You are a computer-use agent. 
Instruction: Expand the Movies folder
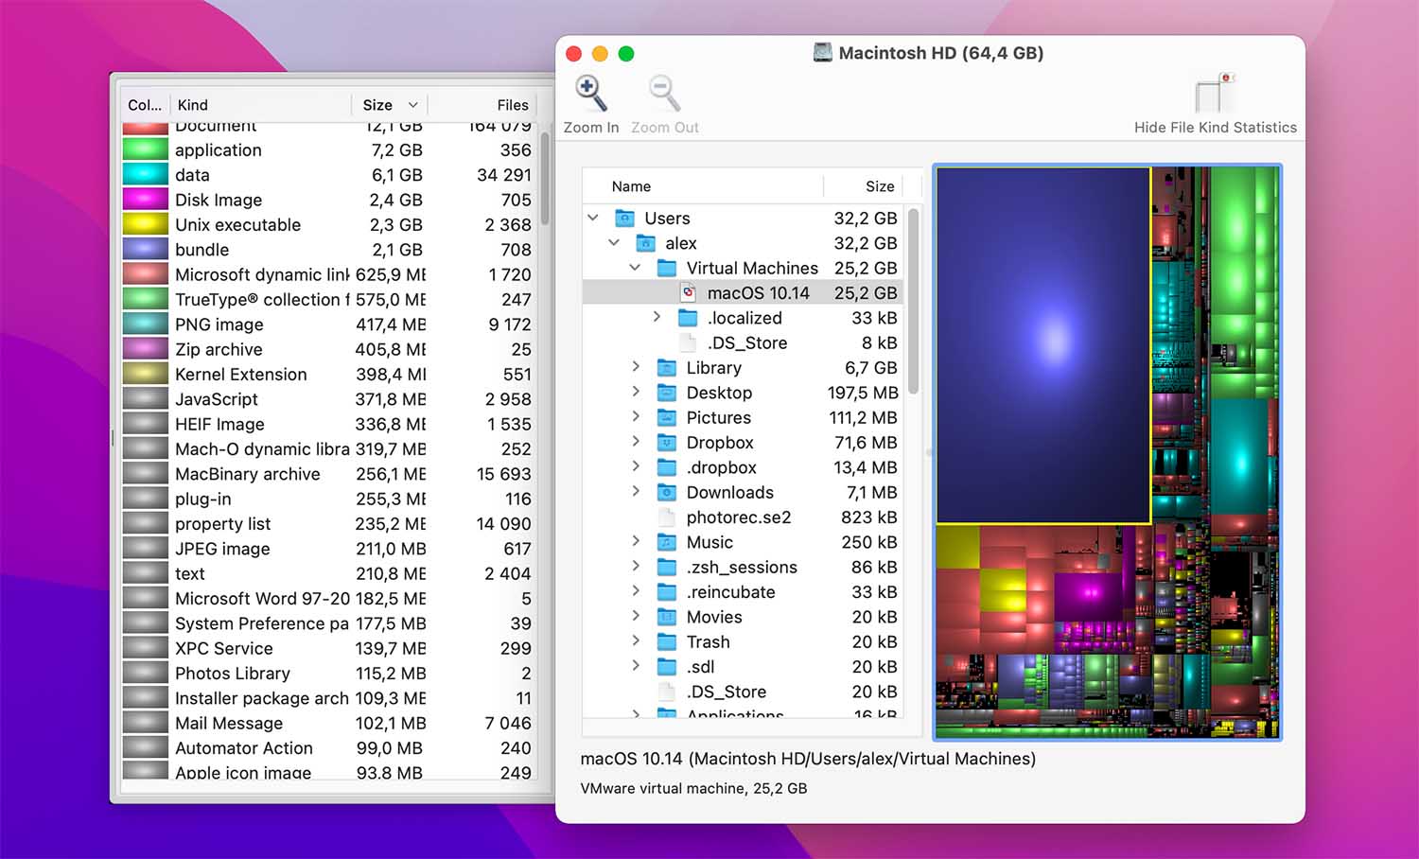[636, 616]
